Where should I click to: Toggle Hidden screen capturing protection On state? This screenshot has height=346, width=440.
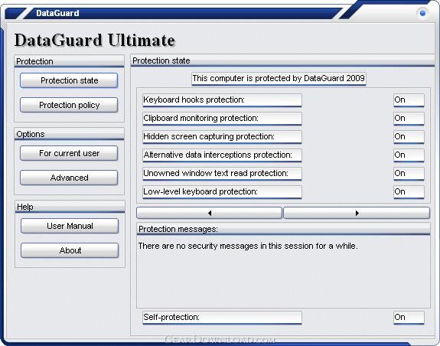[409, 137]
